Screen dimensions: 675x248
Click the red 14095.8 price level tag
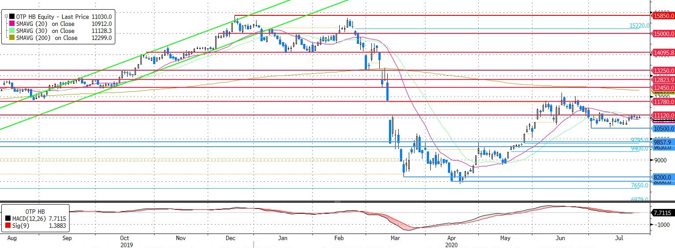[664, 52]
